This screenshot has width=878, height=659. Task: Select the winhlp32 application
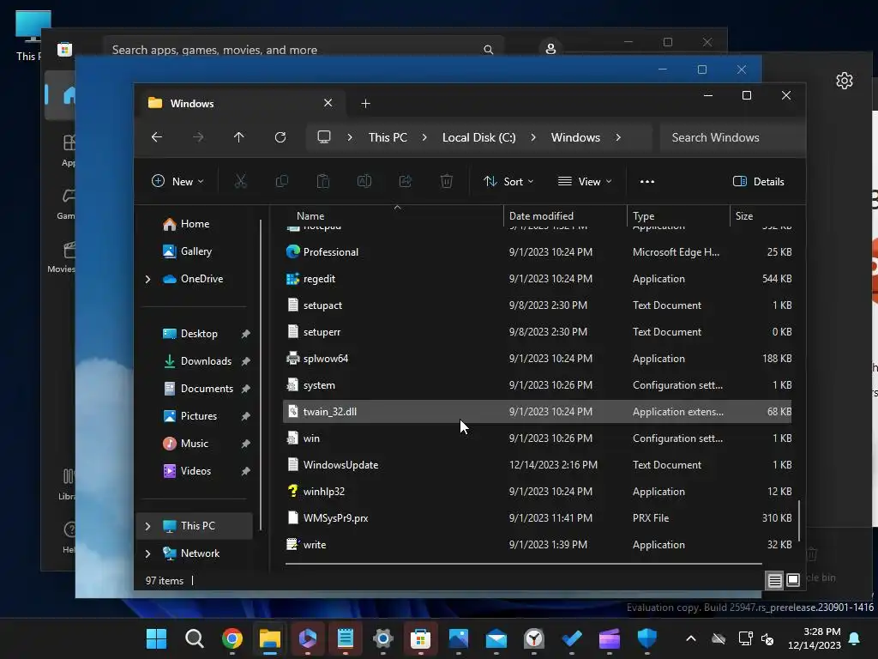(x=538, y=491)
